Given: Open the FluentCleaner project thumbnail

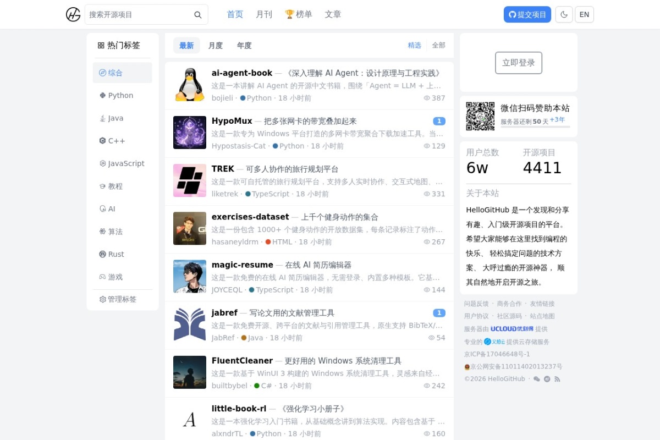Looking at the screenshot, I should pos(190,372).
